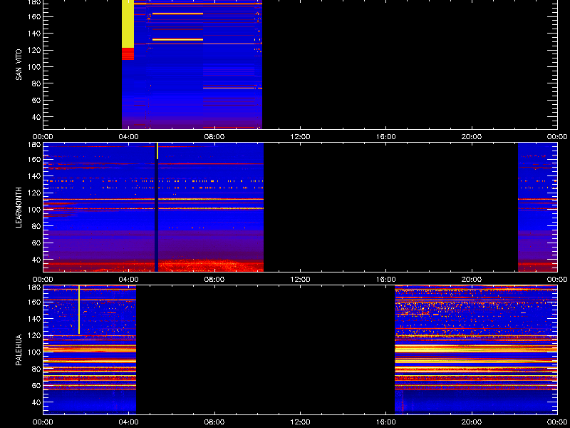Click 04:00 under the Palehua plot
The width and height of the screenshot is (570, 428).
pos(129,422)
